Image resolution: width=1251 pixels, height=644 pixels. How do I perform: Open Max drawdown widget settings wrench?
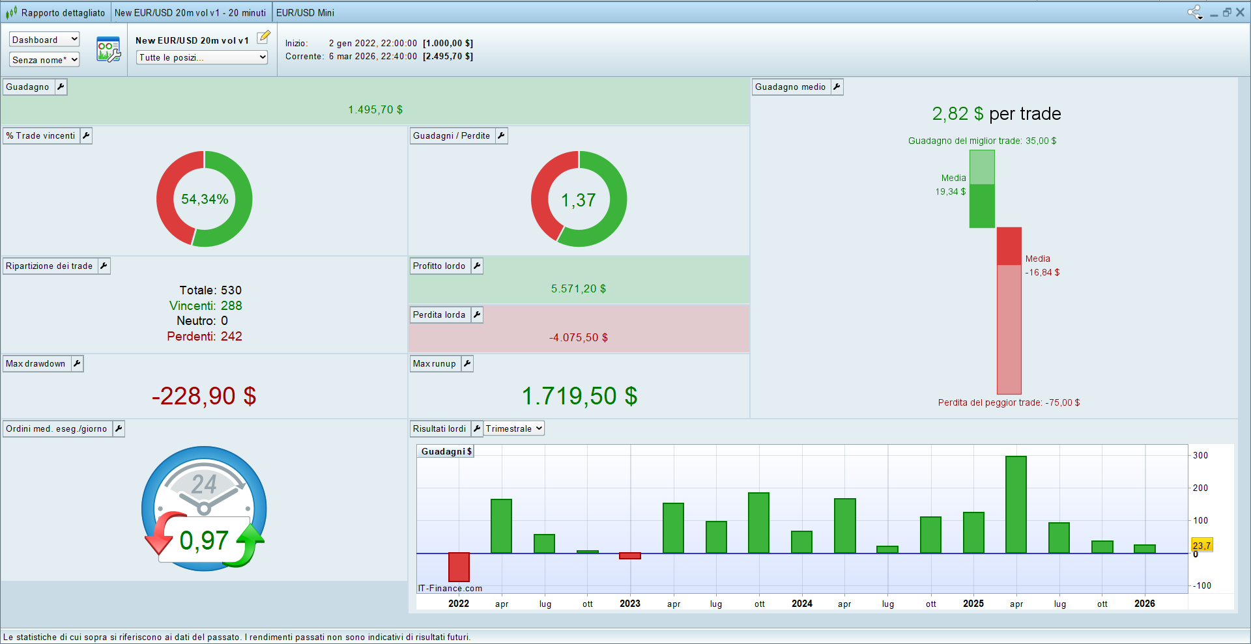click(77, 363)
